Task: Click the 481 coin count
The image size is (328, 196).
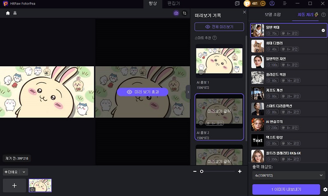Action: (255, 3)
